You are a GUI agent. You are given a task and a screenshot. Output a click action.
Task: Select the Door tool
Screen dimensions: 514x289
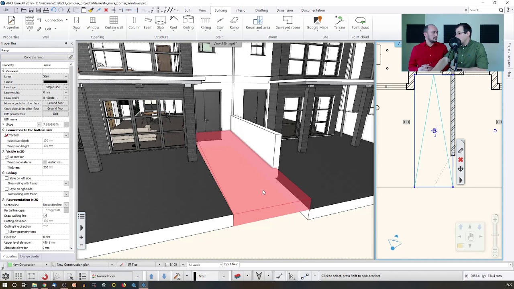tap(76, 23)
